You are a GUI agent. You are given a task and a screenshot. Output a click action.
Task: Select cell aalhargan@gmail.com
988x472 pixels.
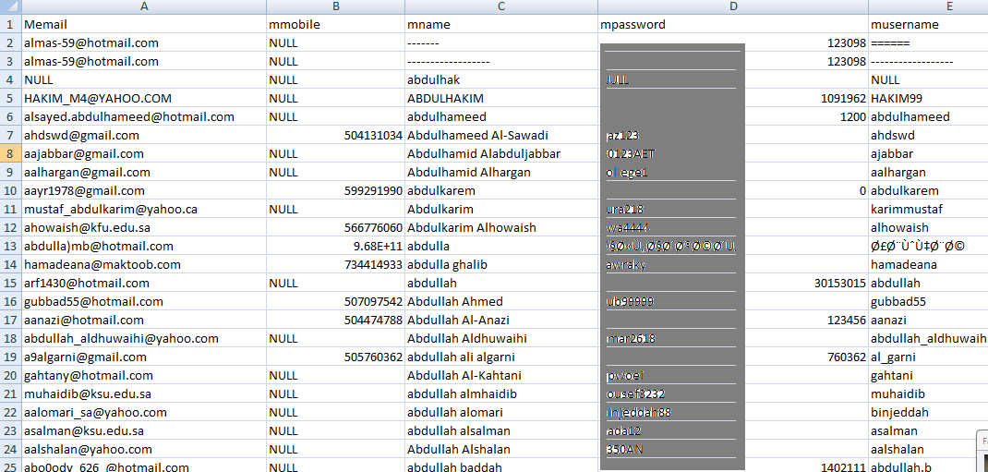point(144,173)
